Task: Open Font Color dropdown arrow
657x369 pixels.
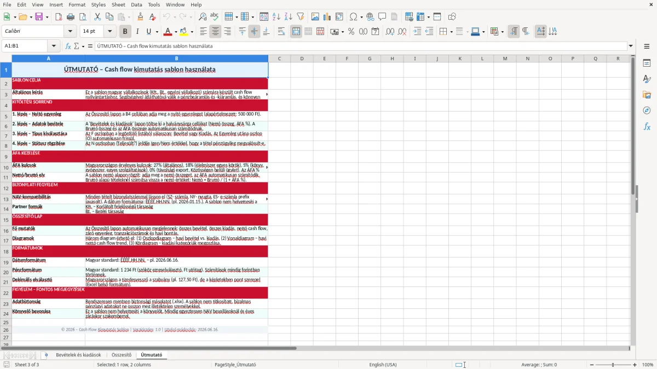Action: tap(175, 32)
